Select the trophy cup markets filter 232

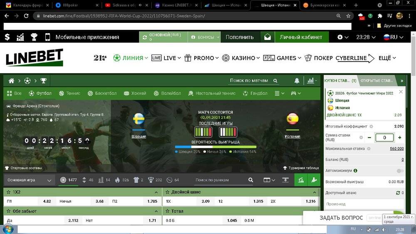click(151, 180)
